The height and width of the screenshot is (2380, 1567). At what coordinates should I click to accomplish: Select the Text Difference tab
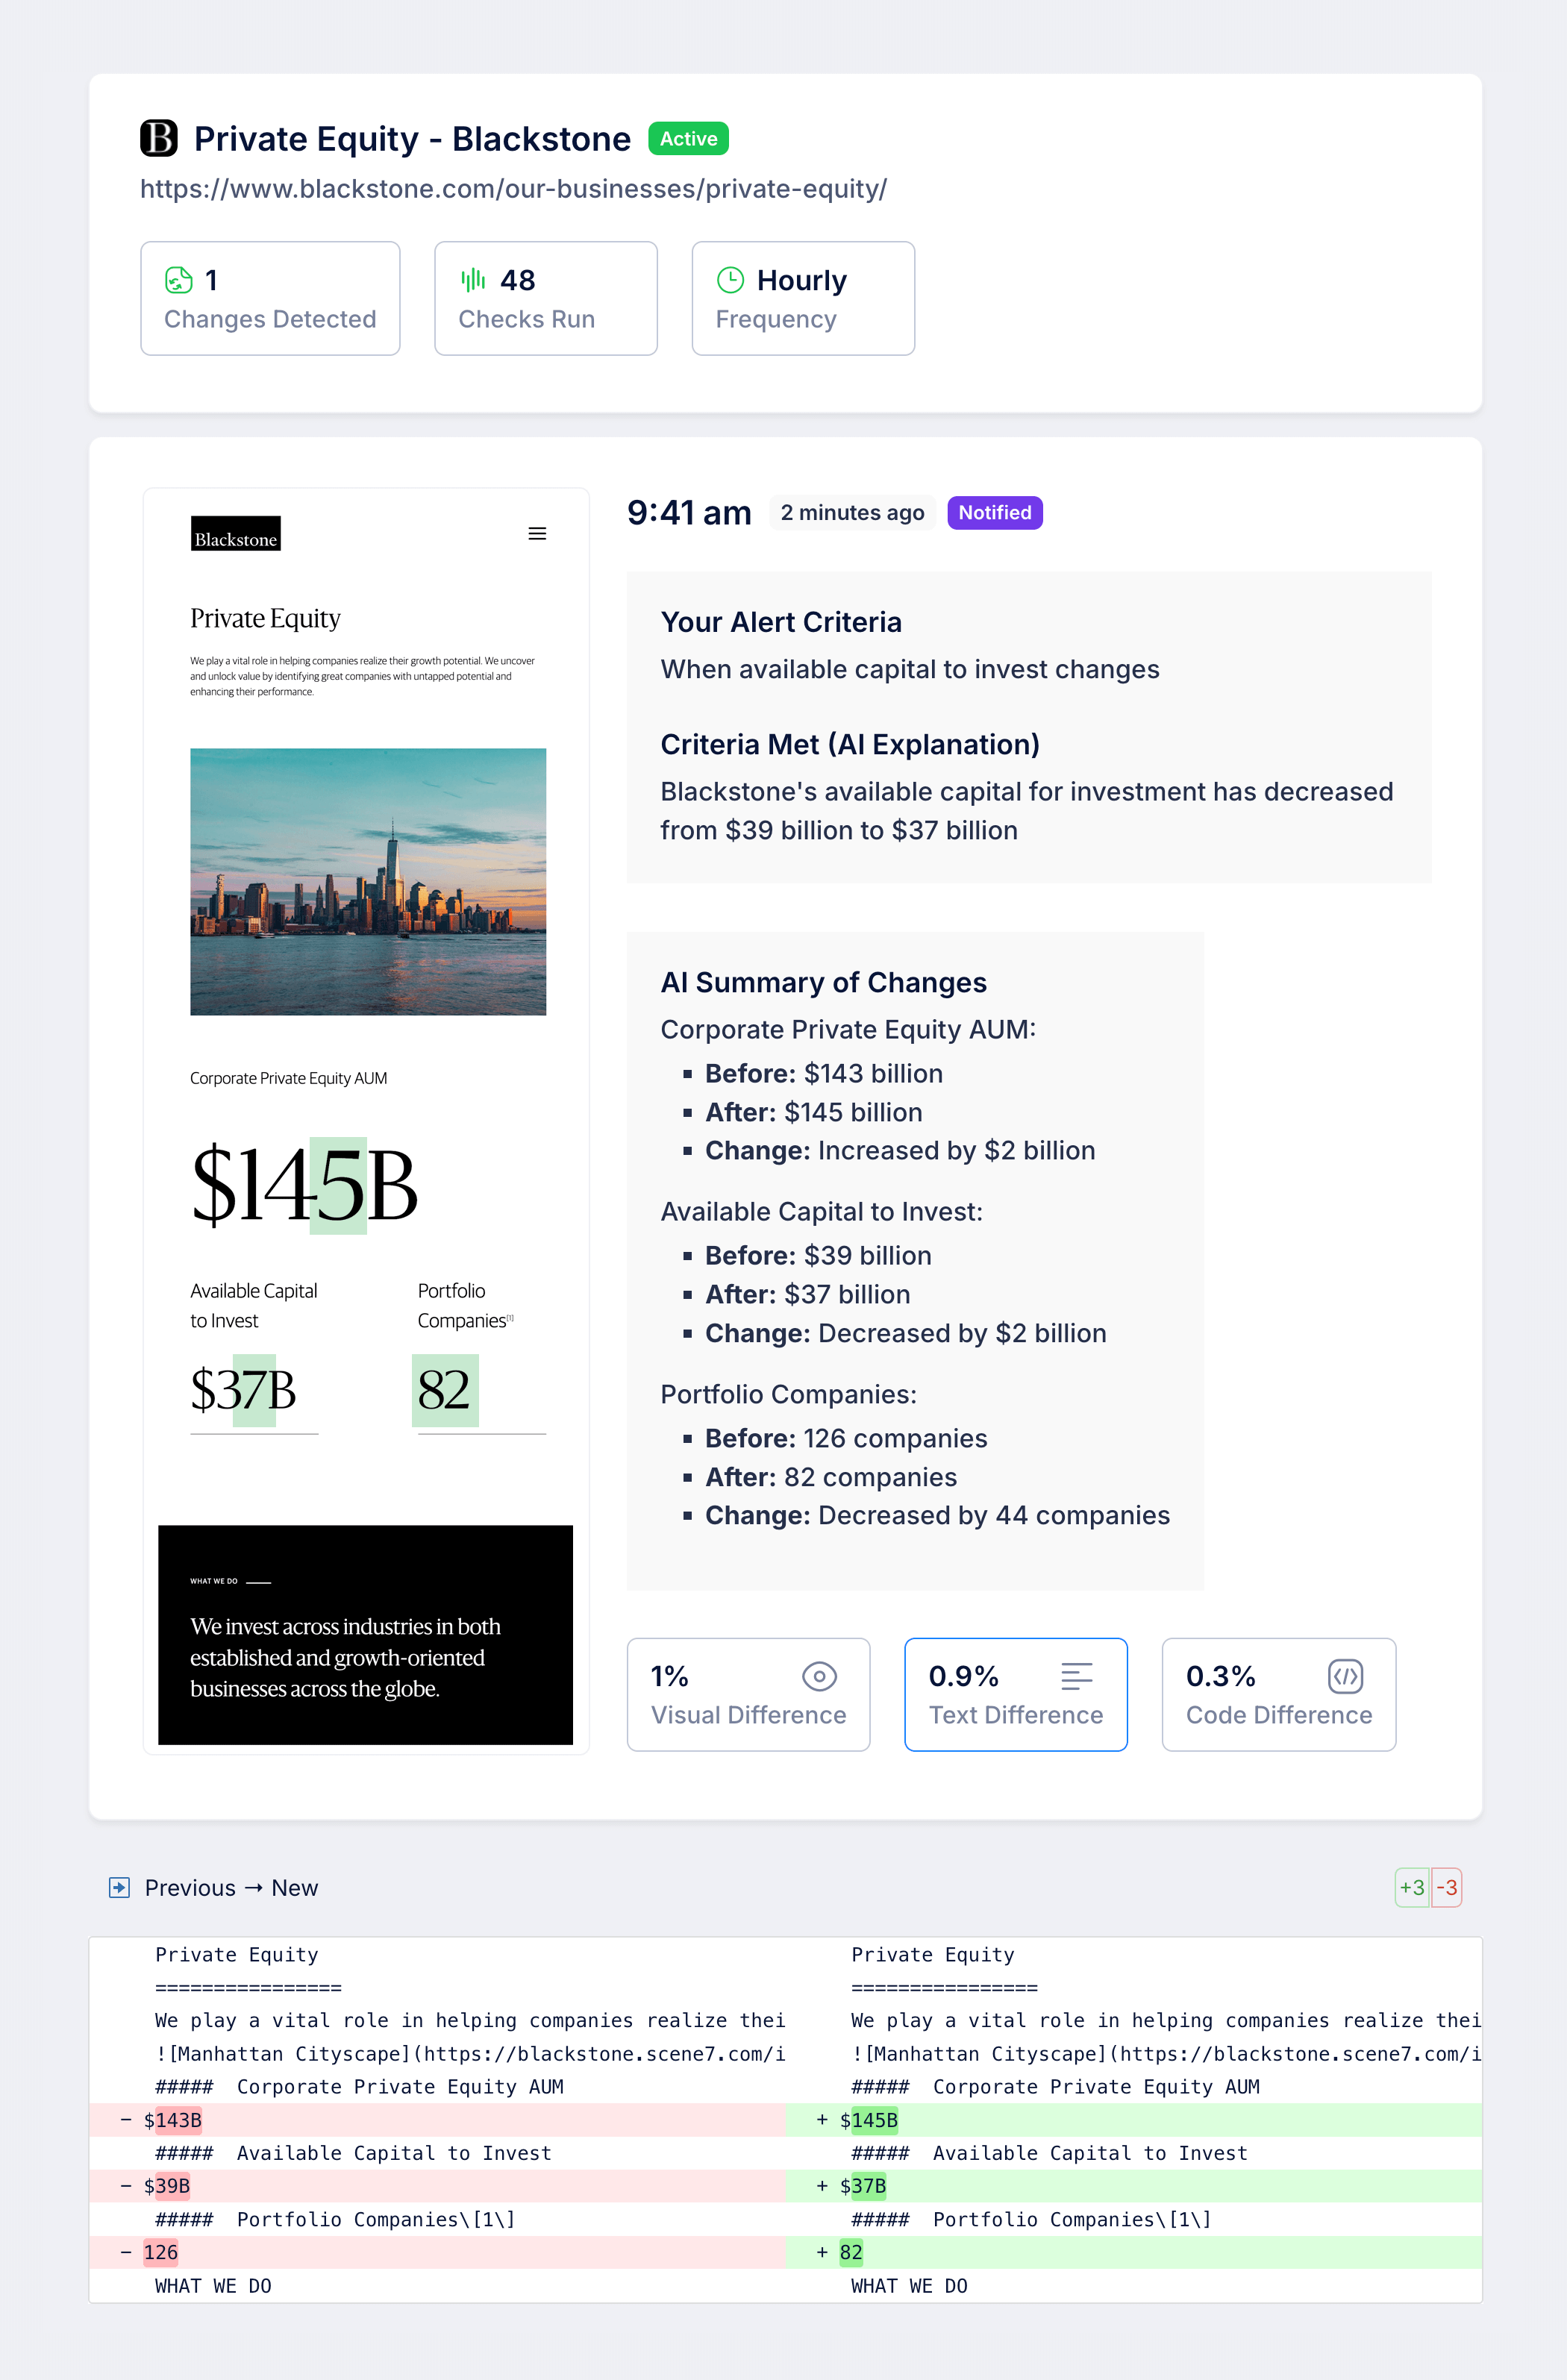1015,1694
